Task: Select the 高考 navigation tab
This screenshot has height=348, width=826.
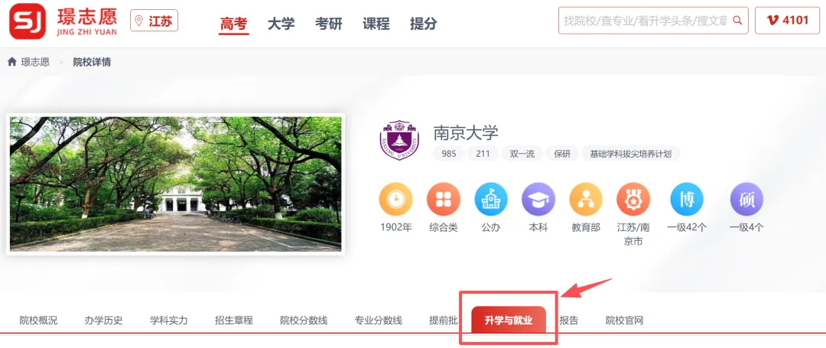Action: (x=234, y=24)
